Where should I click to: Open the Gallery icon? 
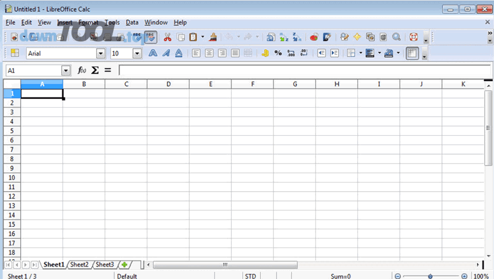point(370,37)
